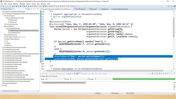Open dropdown arrow next to Debug icon
Image resolution: width=176 pixels, height=99 pixels.
[x=15, y=6]
